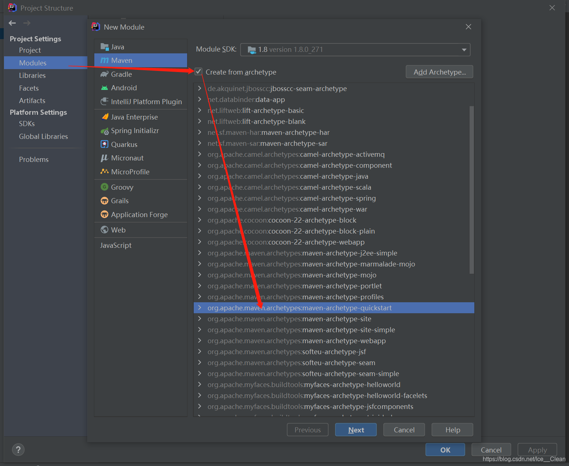Select maven-archetype-j2ee-simple row

[334, 253]
